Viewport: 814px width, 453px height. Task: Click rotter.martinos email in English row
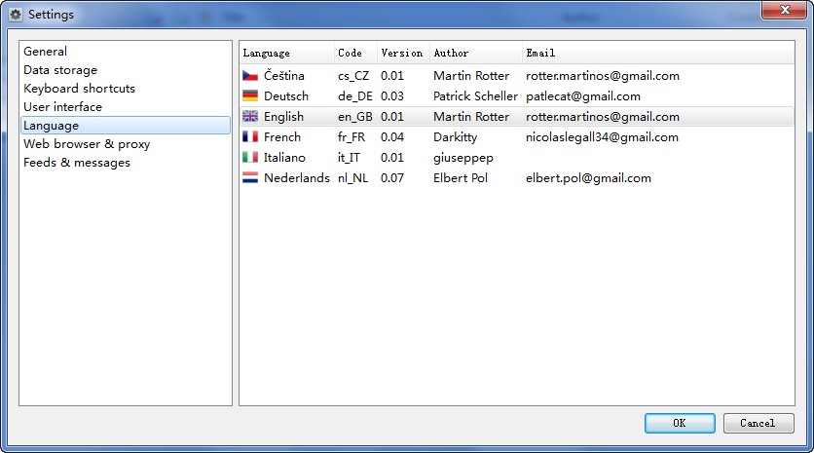[x=603, y=116]
